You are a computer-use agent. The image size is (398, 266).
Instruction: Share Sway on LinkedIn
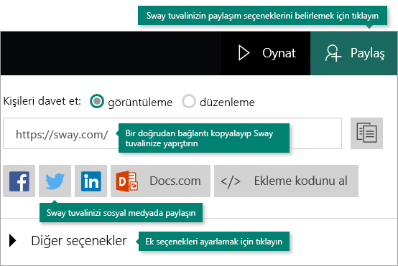[91, 181]
